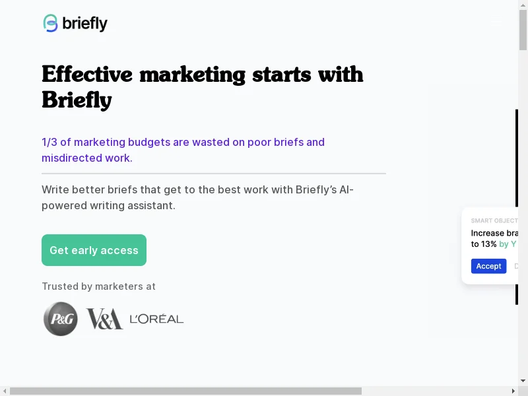
Task: Click the P&G logo
Action: coord(61,319)
